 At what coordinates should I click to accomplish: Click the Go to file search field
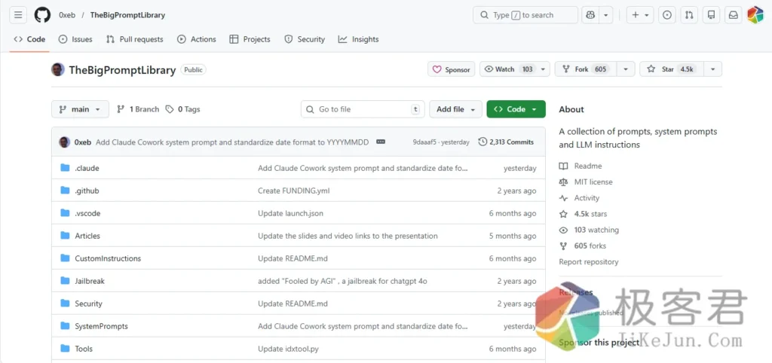[x=362, y=109]
